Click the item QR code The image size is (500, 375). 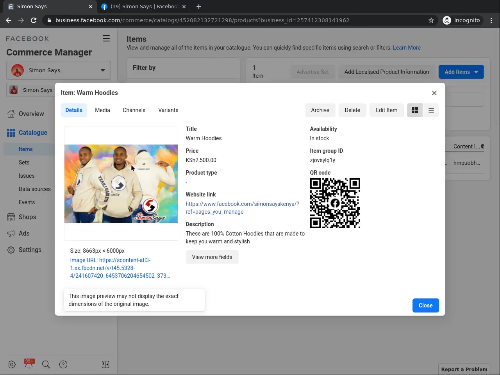(335, 203)
